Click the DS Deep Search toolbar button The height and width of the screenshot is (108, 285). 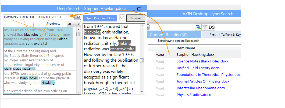pos(212,27)
